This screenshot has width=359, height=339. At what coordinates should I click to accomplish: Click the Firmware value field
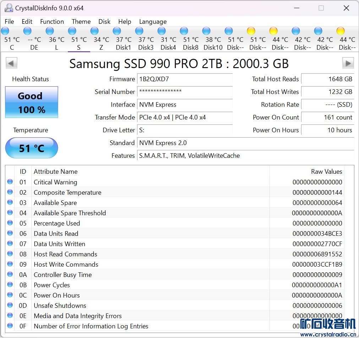185,79
